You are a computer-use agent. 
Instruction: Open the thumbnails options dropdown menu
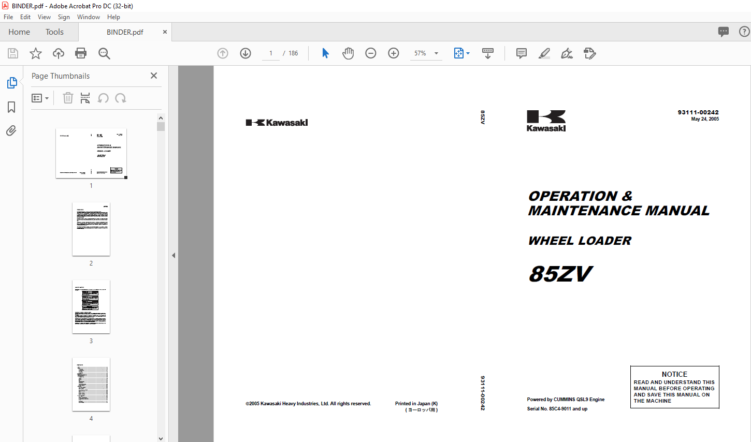tap(40, 98)
